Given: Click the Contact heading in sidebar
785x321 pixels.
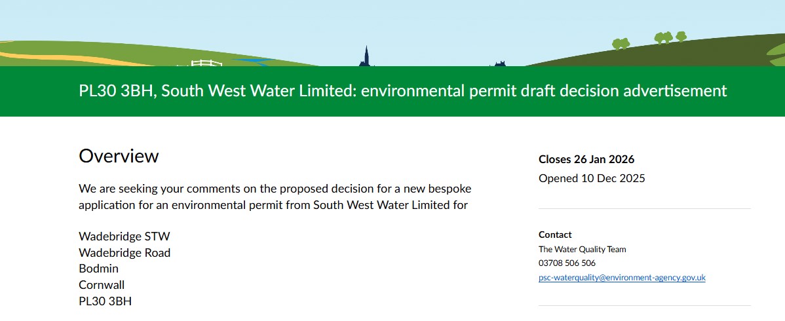Looking at the screenshot, I should pos(555,235).
